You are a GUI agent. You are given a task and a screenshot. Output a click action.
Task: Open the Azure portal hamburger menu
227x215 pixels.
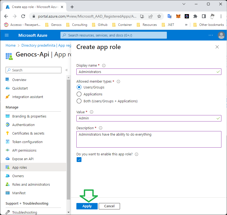[x=7, y=35]
